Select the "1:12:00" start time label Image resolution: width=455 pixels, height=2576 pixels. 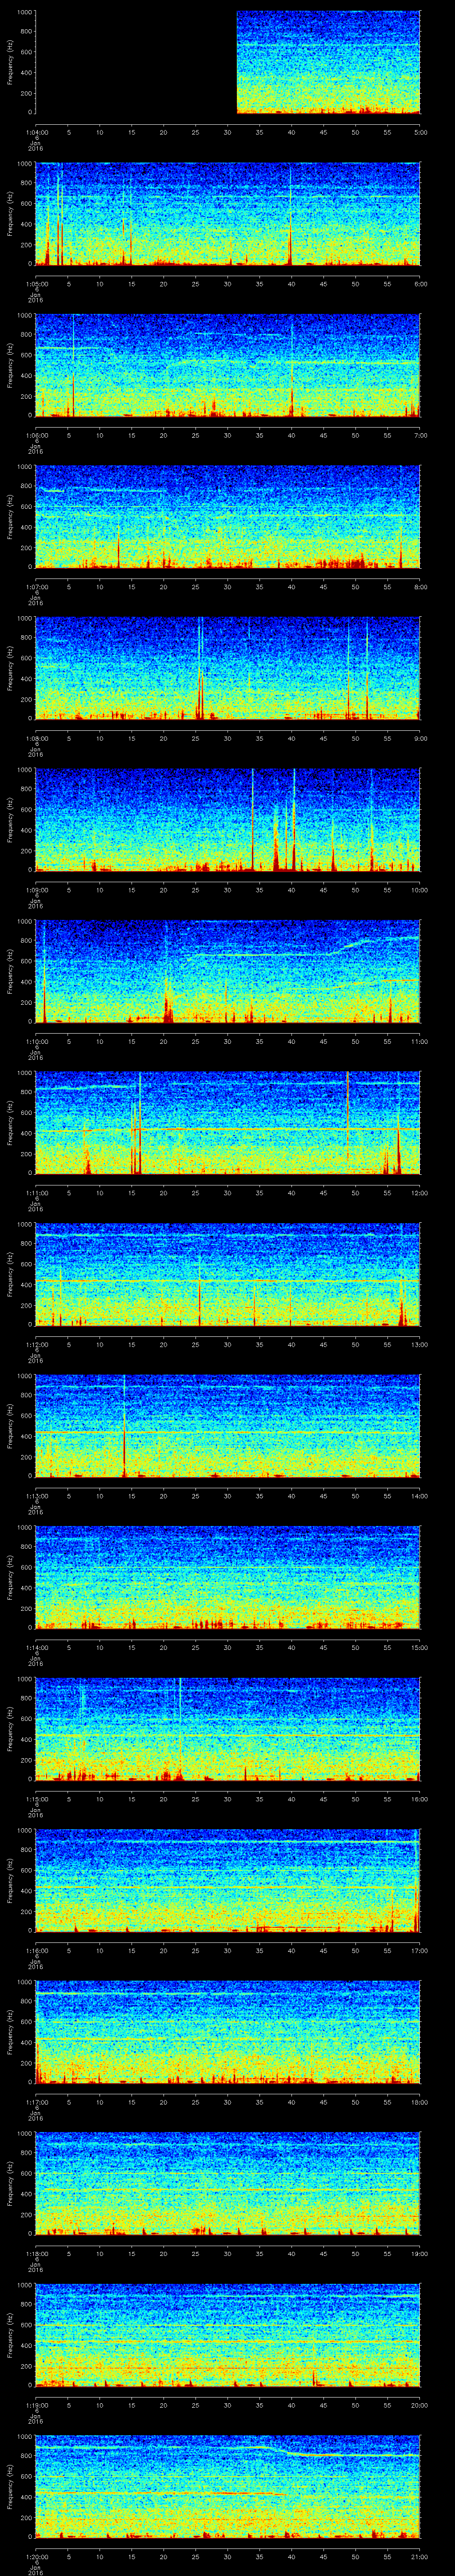(x=36, y=1344)
